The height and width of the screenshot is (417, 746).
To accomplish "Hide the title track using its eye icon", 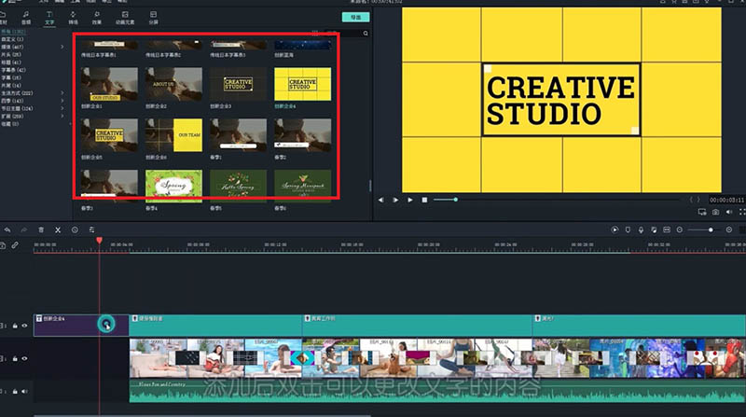I will (x=25, y=326).
